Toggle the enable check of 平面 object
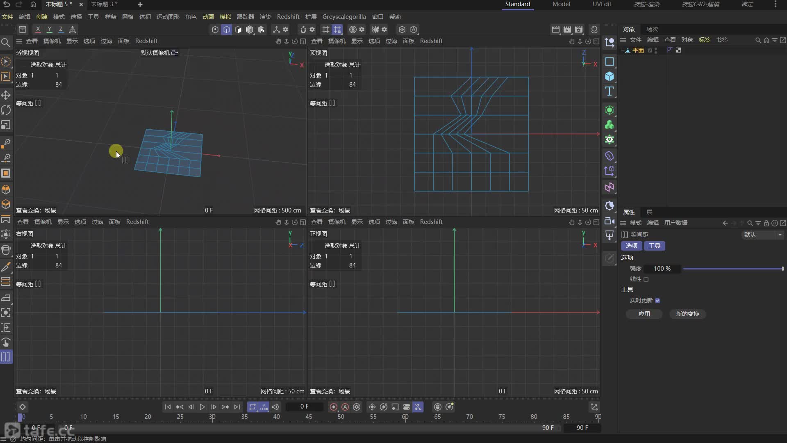The width and height of the screenshot is (787, 443). click(650, 50)
